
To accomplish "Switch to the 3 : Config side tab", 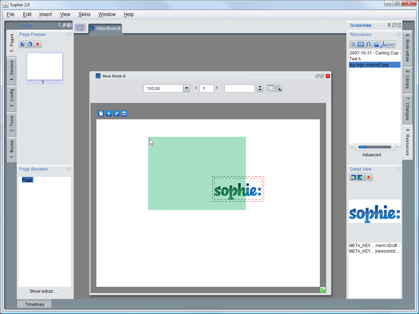I will tap(12, 98).
